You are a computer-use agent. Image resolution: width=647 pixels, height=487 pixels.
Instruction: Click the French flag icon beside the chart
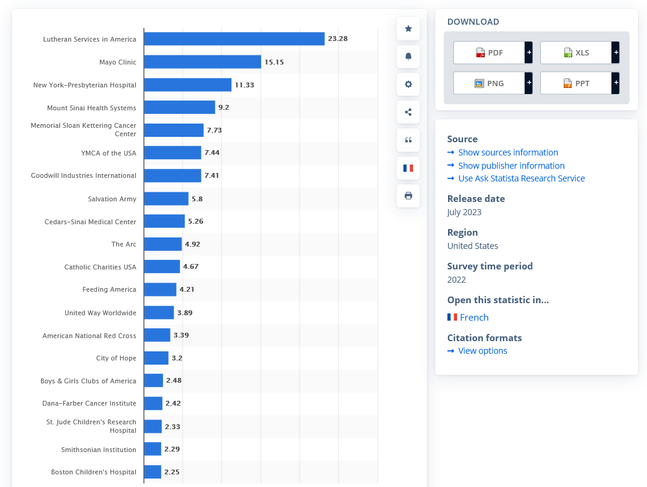[x=408, y=168]
